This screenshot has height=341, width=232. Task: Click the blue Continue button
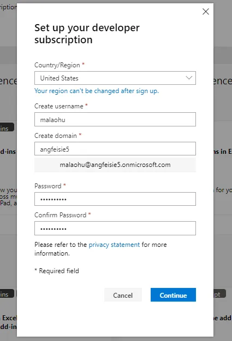[x=173, y=295]
